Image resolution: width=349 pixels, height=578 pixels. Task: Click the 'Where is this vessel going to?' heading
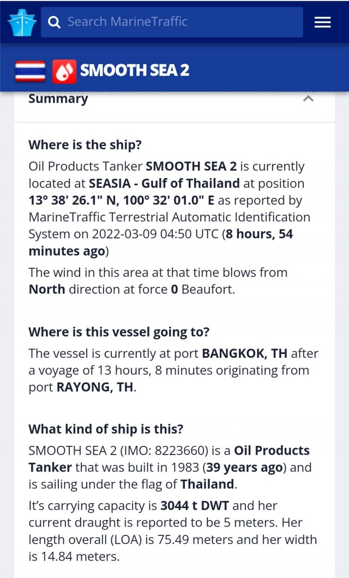click(x=119, y=332)
